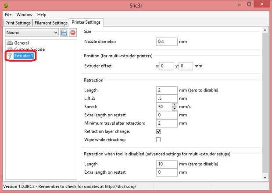
Task: Uncheck Retract on layer change
Action: (x=158, y=132)
